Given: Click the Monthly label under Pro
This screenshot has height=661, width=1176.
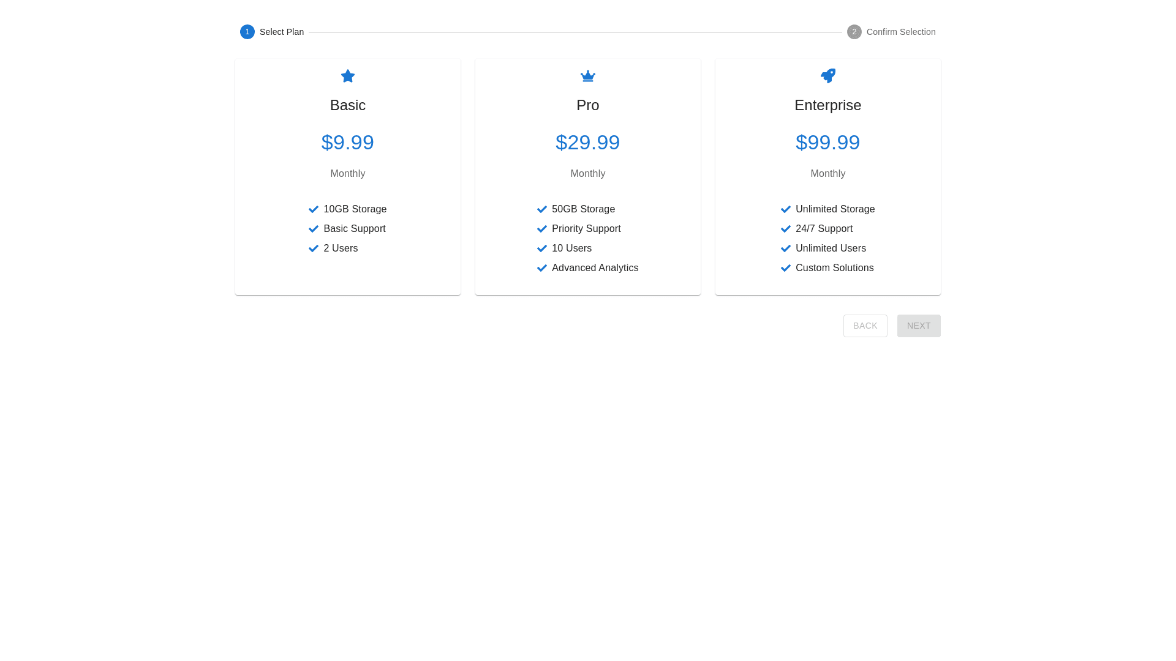Looking at the screenshot, I should 587,174.
